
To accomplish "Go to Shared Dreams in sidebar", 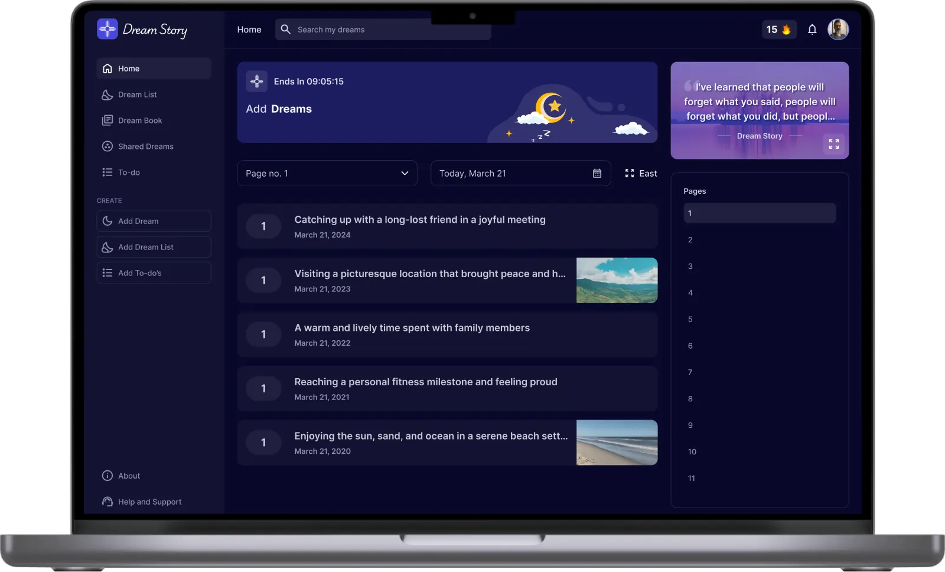I will click(x=145, y=147).
